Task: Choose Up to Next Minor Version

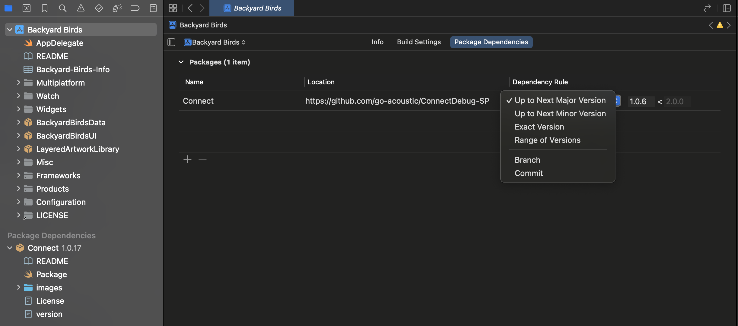Action: point(558,114)
